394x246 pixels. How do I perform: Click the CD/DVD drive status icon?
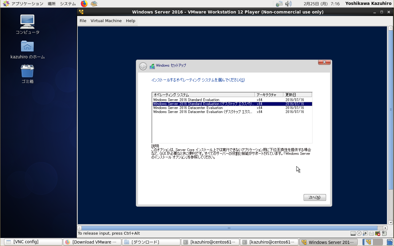coord(359,233)
